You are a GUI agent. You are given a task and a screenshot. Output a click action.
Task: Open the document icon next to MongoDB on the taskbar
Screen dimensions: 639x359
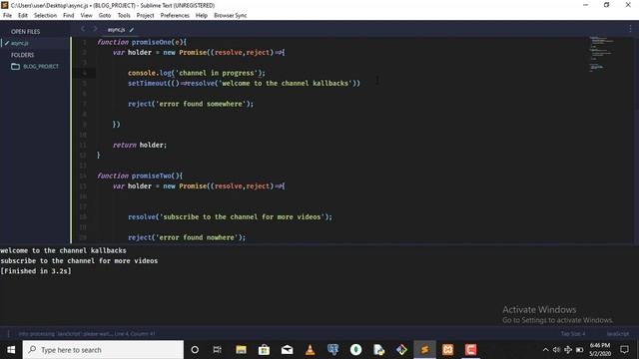(x=379, y=350)
